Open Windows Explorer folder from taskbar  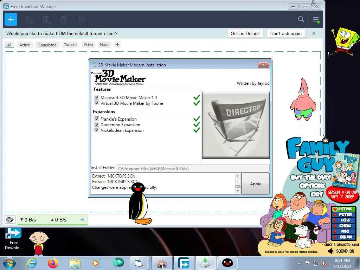(75, 263)
